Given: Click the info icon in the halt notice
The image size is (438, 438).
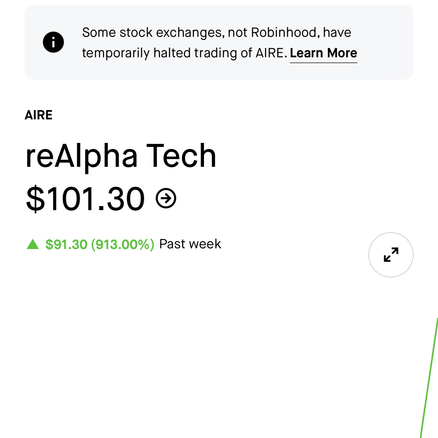Looking at the screenshot, I should [x=53, y=42].
